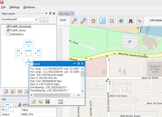The height and width of the screenshot is (117, 162).
Task: Switch to the GEO Map tab
Action: (x=64, y=14)
